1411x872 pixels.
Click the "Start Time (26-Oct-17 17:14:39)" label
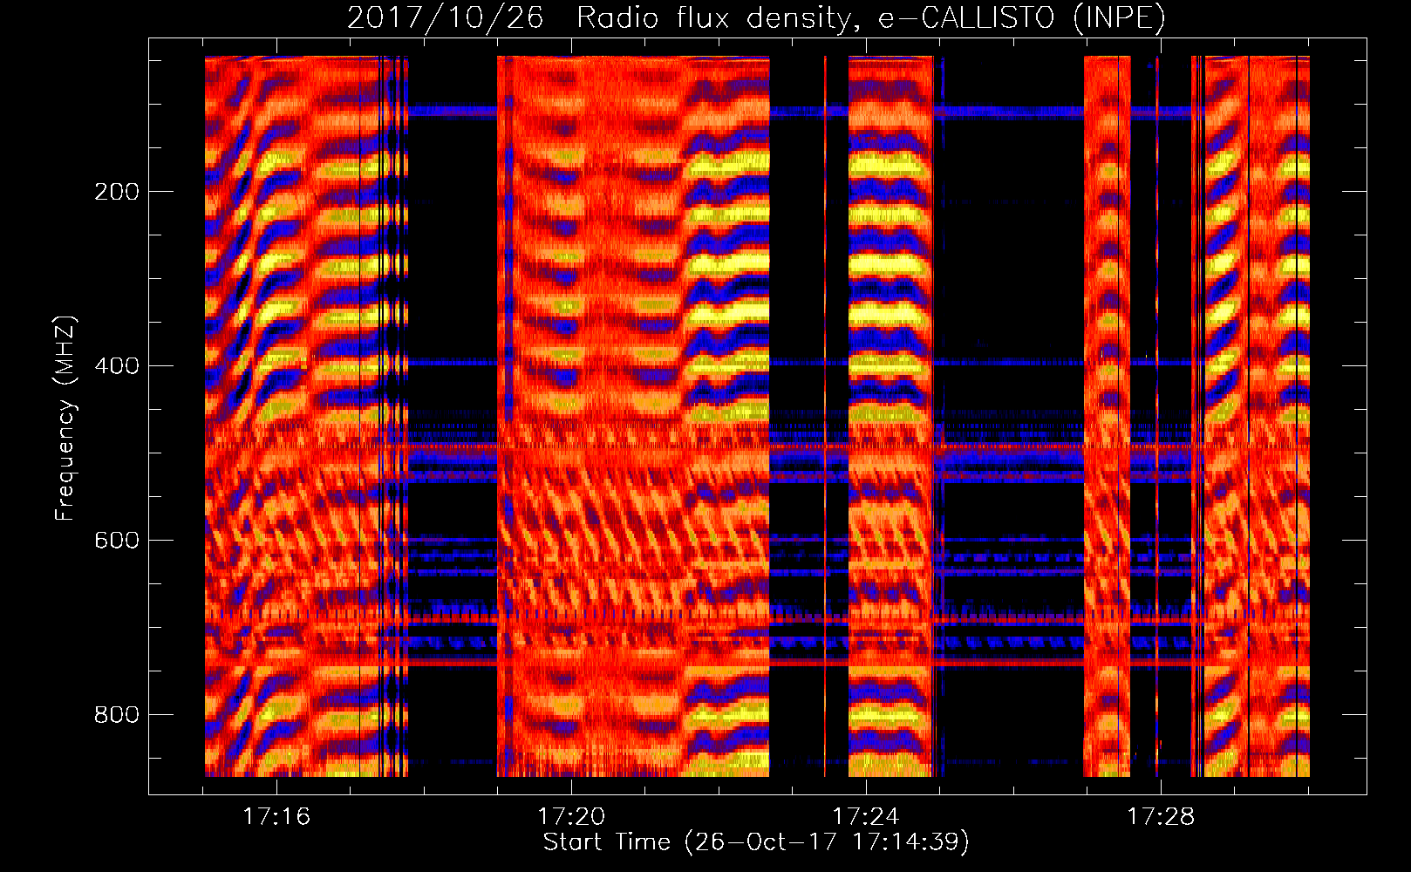pyautogui.click(x=756, y=842)
